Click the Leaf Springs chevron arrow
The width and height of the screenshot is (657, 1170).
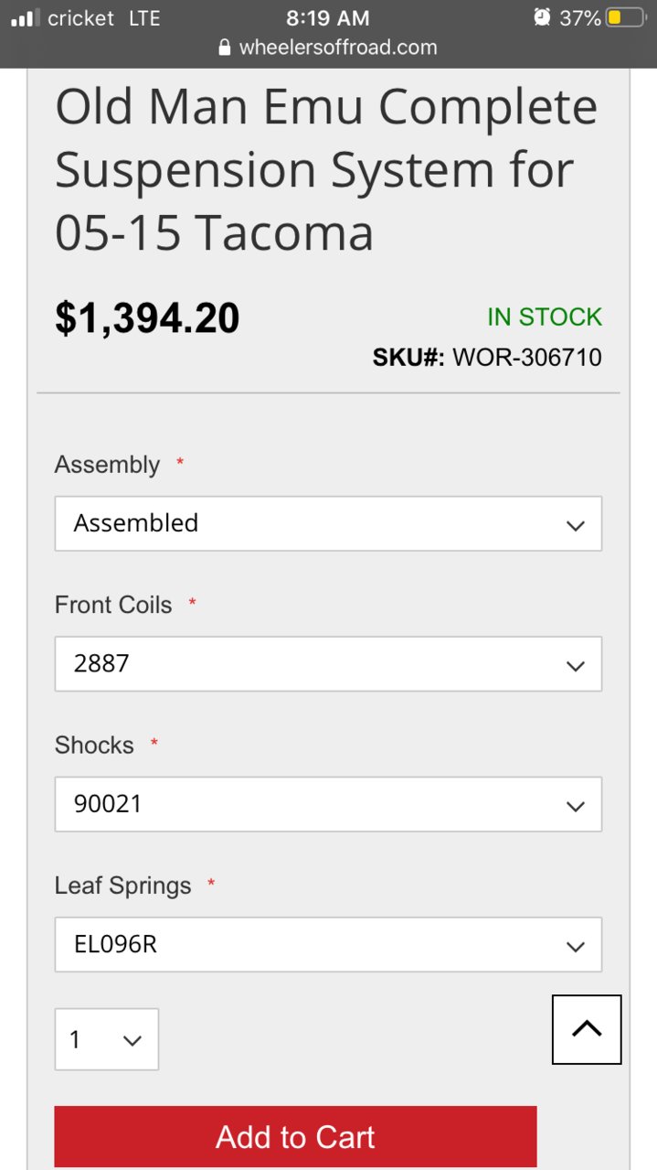575,946
